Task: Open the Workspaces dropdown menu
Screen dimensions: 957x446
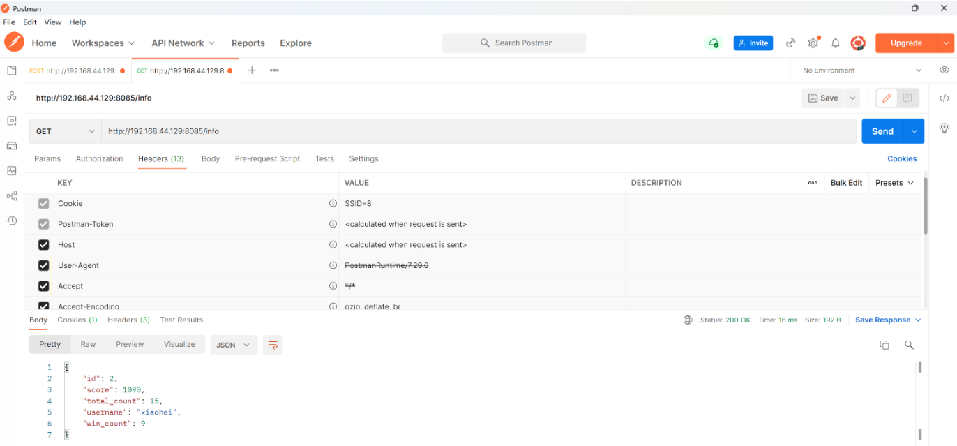Action: (103, 43)
